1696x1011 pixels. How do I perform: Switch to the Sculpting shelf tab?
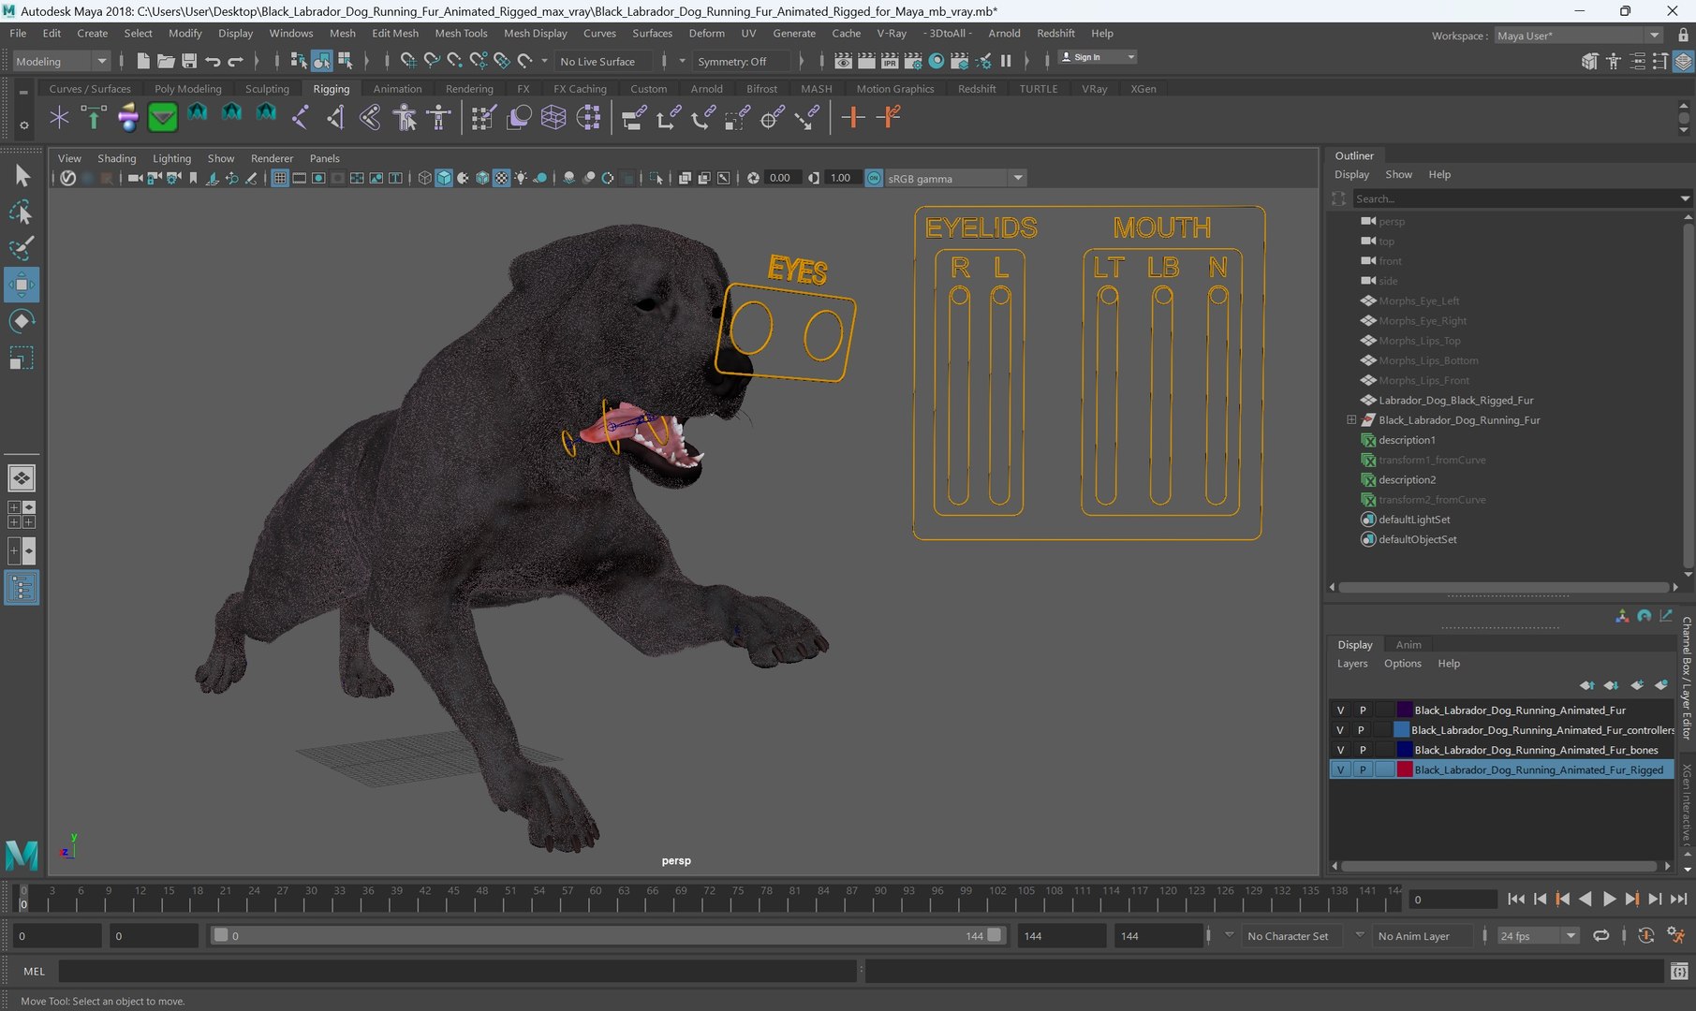[x=267, y=89]
